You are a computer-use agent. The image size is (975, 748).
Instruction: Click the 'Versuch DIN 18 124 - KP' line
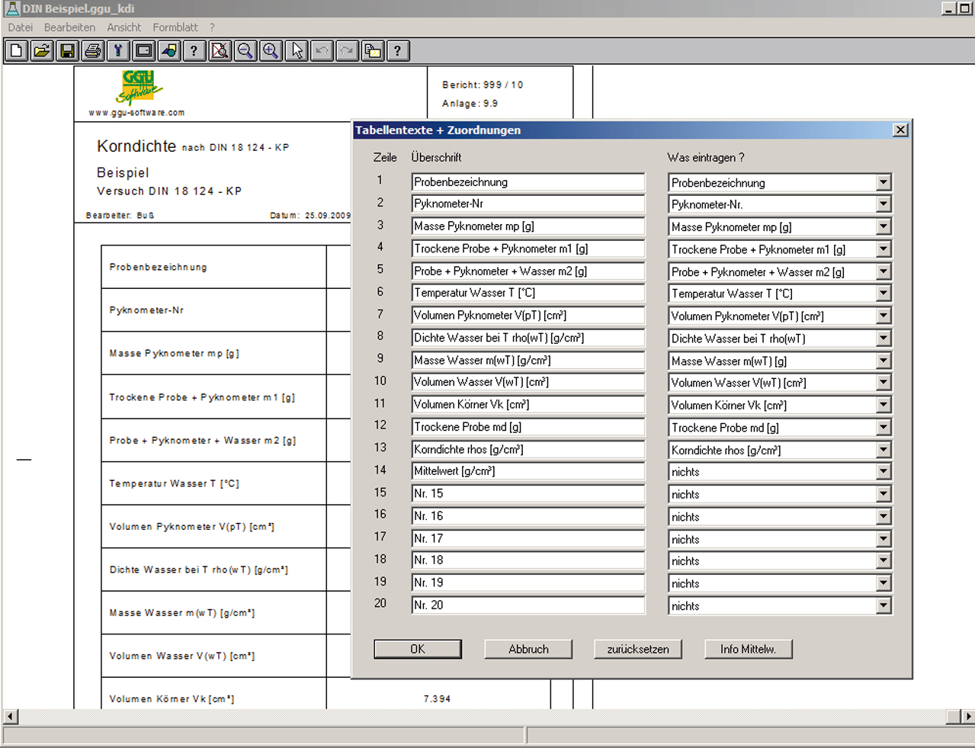pos(169,191)
